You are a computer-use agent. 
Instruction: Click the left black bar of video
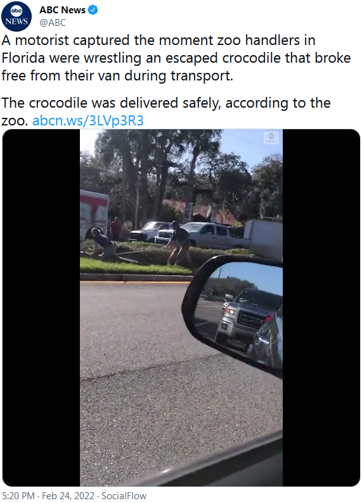coord(41,308)
